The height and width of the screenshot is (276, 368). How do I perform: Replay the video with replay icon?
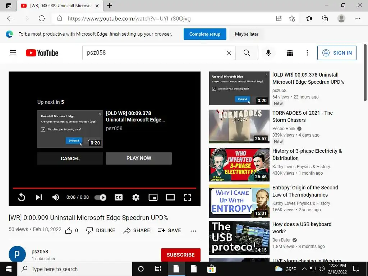coord(21,197)
